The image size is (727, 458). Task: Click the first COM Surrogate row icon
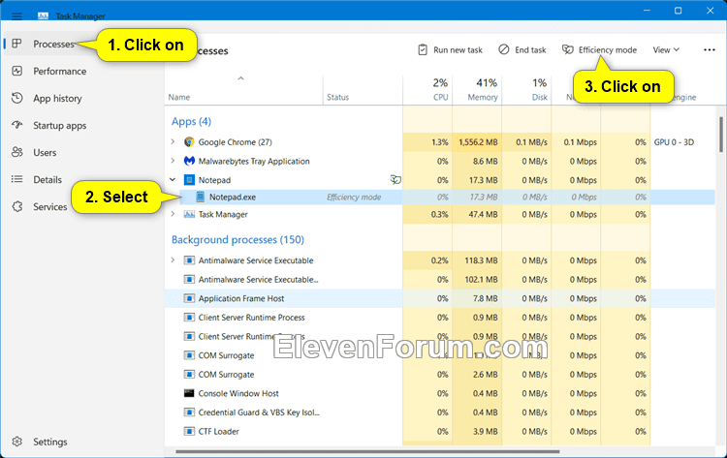point(189,355)
